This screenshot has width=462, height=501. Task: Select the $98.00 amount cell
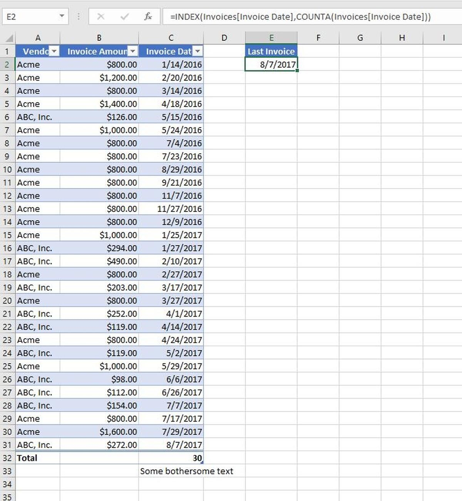coord(99,379)
